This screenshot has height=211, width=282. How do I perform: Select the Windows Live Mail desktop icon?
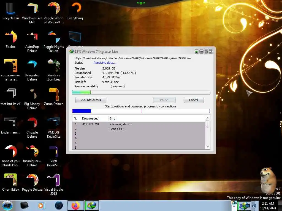click(32, 13)
